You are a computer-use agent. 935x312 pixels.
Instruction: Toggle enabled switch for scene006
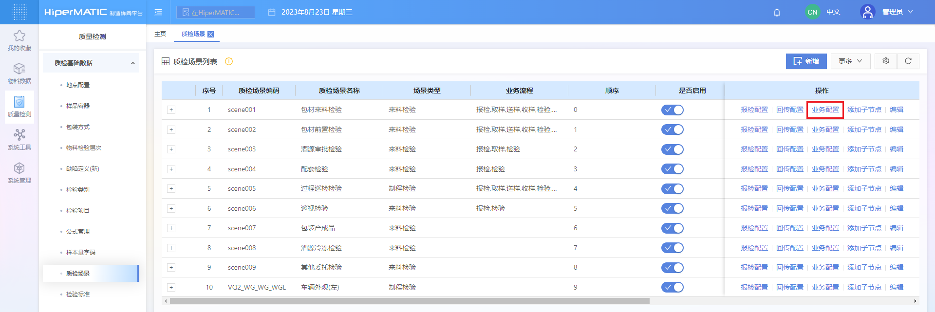[673, 208]
